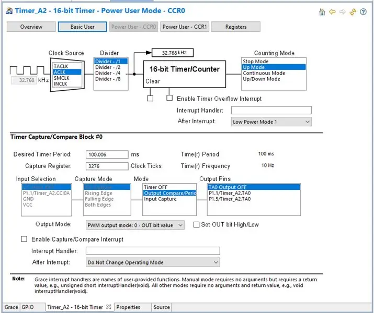Go to the Grace home page icon
The height and width of the screenshot is (313, 374).
coord(322,11)
